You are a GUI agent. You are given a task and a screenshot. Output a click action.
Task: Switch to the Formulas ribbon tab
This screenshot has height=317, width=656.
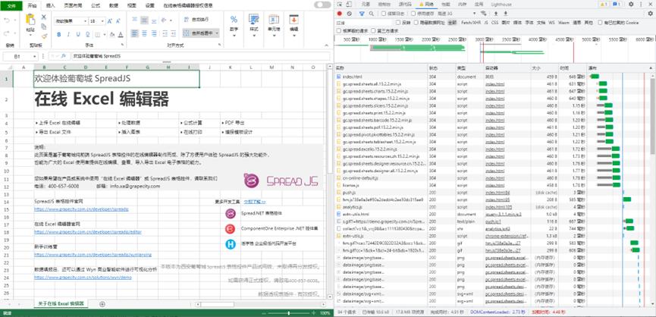click(96, 5)
